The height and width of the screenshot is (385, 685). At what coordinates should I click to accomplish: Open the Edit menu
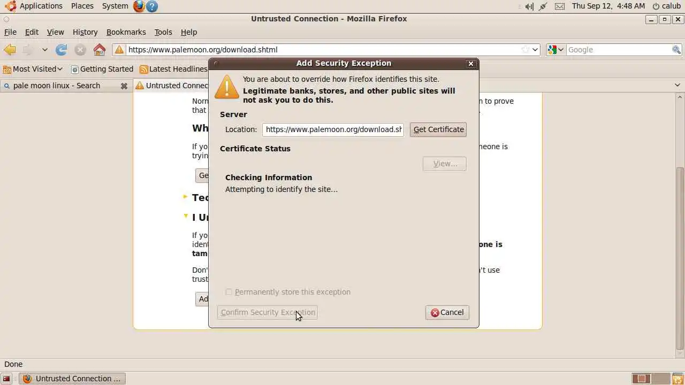32,32
